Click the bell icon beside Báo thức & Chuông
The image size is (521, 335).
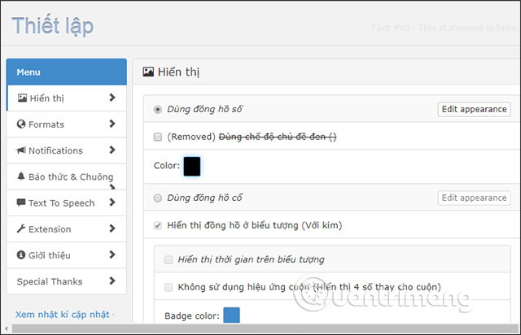(x=21, y=176)
